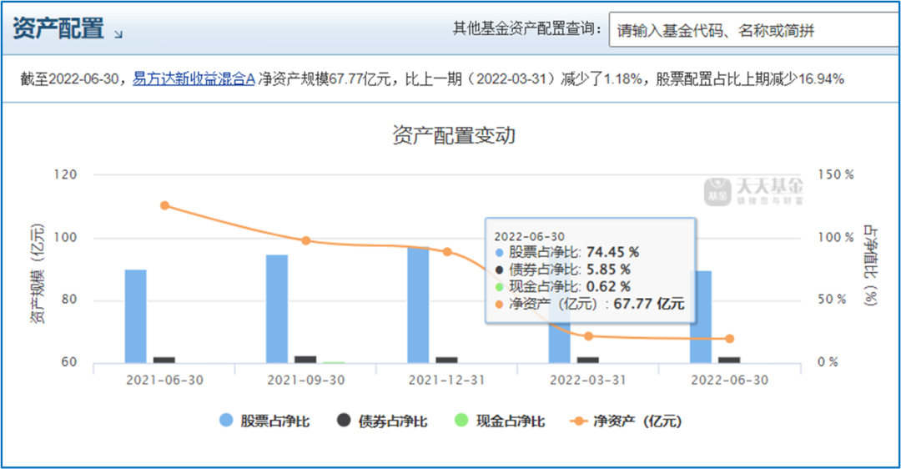Image resolution: width=901 pixels, height=469 pixels.
Task: Select the 2022-06-30 orange line data point
Action: pos(730,339)
